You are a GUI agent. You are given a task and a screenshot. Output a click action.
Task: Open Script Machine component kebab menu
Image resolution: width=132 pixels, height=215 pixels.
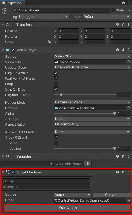tap(128, 172)
